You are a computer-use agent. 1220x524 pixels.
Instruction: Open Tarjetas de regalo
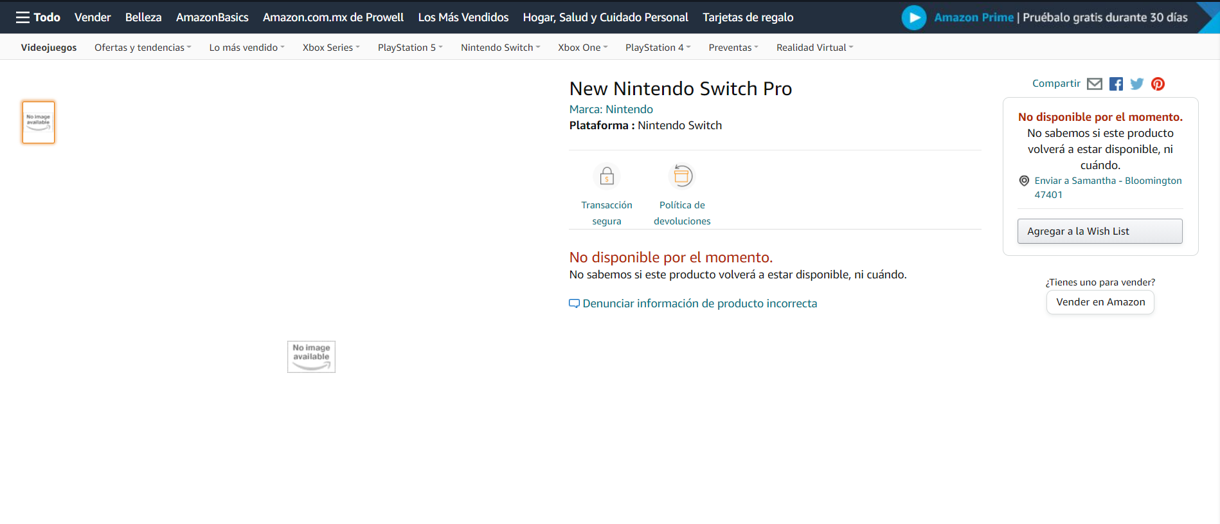pos(748,17)
